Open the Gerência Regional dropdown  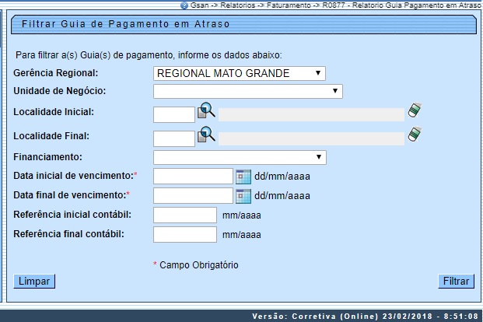(x=240, y=74)
